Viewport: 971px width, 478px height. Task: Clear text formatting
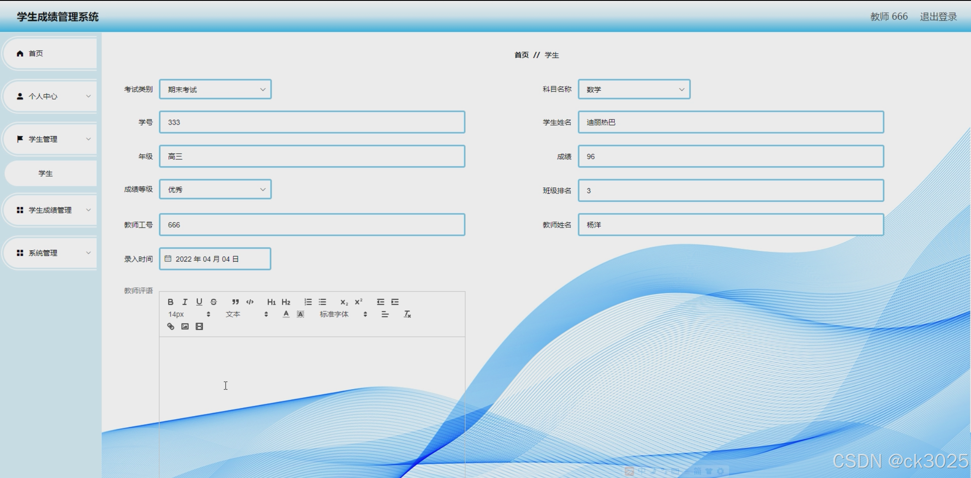(x=407, y=314)
